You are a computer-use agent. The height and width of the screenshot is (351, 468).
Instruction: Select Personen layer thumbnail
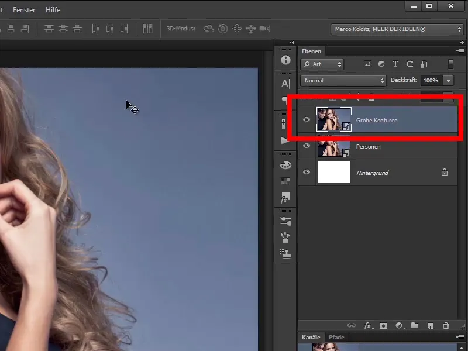tap(333, 146)
